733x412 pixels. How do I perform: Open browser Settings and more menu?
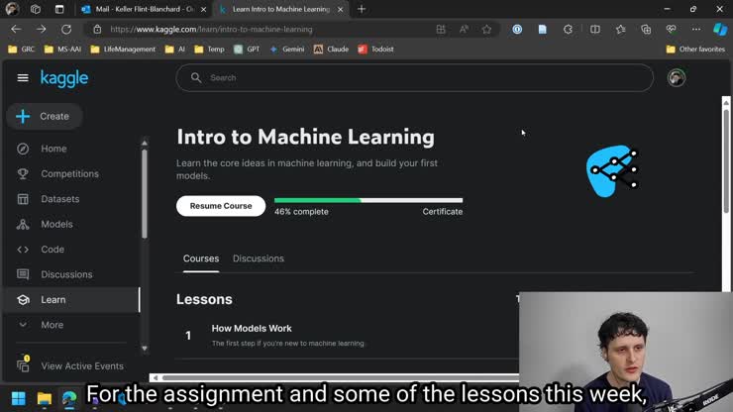point(696,29)
